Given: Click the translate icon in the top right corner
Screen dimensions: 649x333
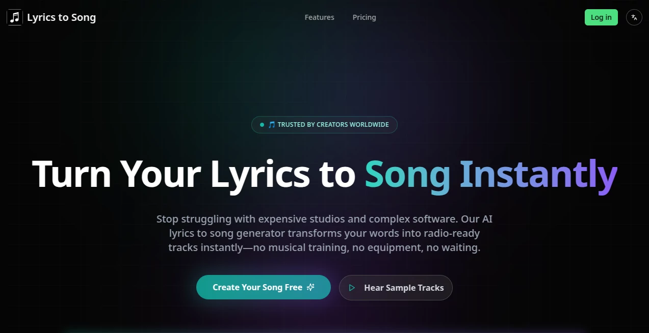Looking at the screenshot, I should pos(634,17).
